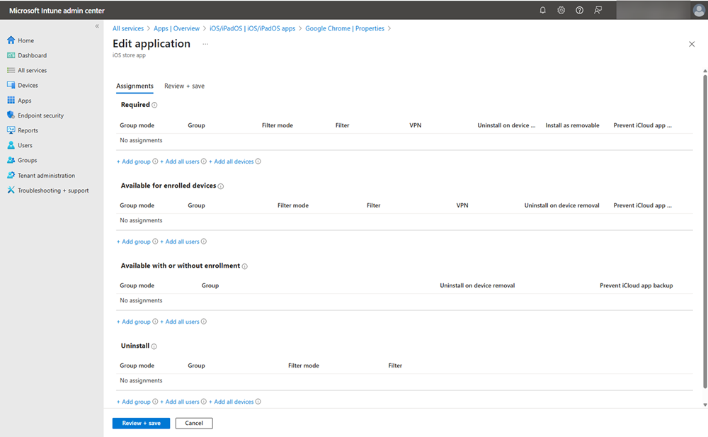Go to Tenant administration in sidebar
Screen dimensions: 708x437
coord(46,176)
